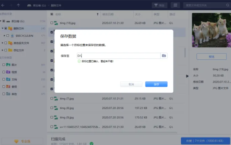Collapse the 删除文件 tree node
This screenshot has height=145, width=231.
(x=2, y=28)
